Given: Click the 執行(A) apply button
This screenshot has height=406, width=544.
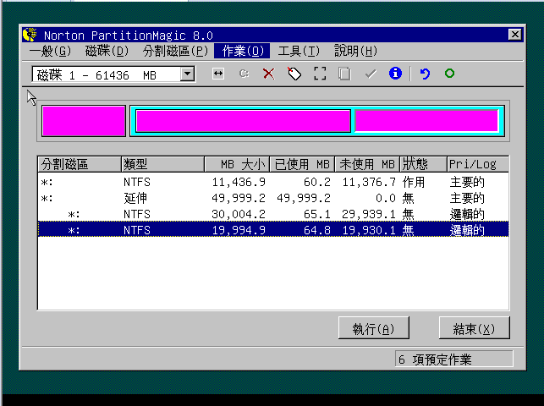Looking at the screenshot, I should [374, 328].
